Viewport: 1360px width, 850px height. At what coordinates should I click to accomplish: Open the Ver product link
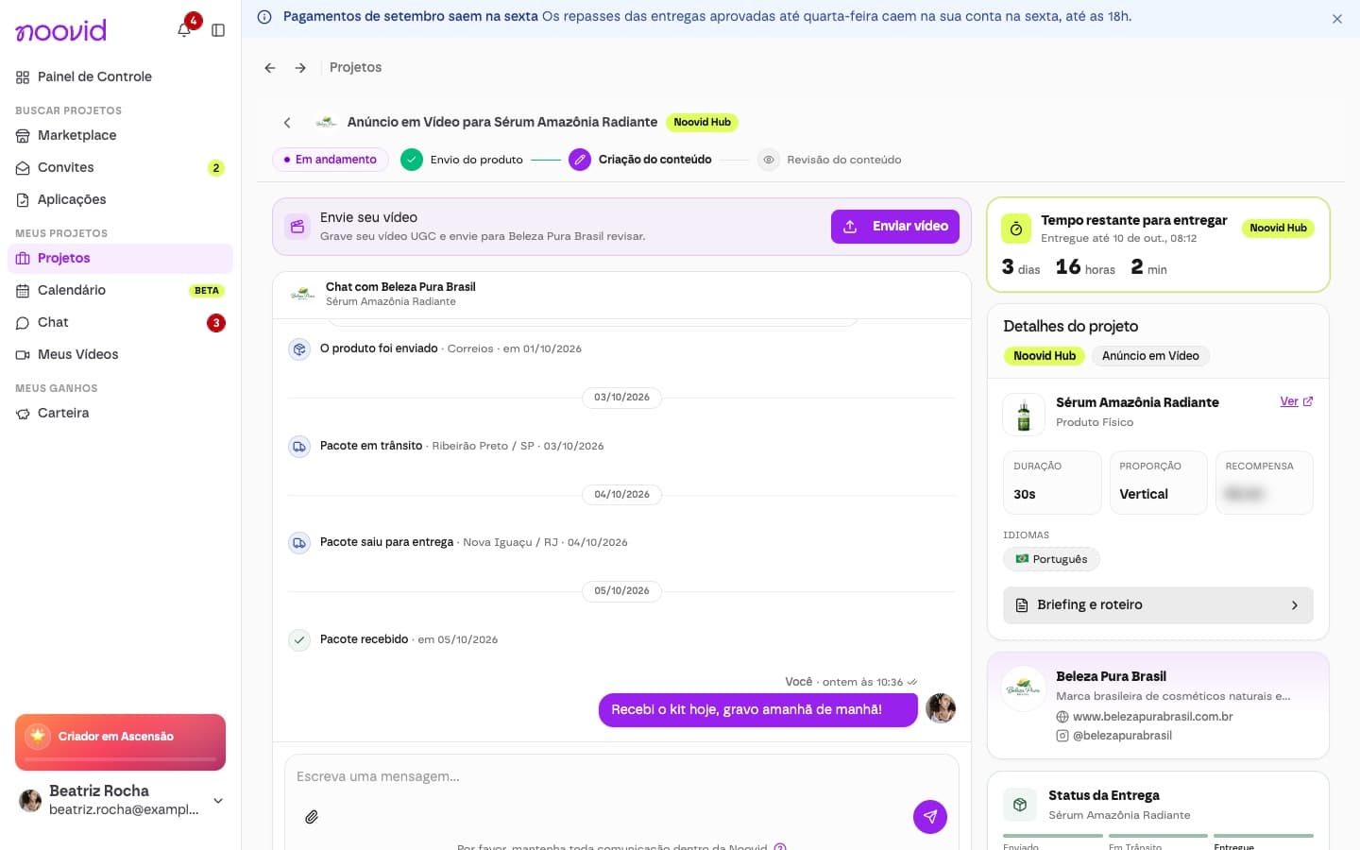point(1296,401)
